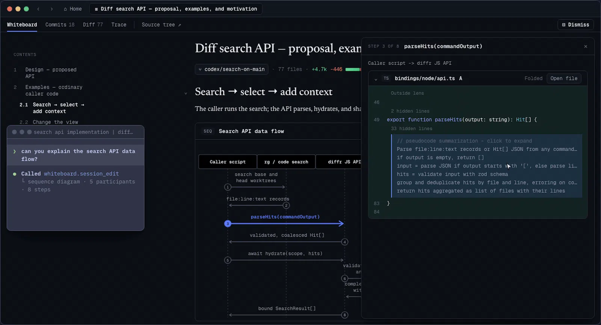The height and width of the screenshot is (325, 601).
Task: Close the step 3 detail panel
Action: click(x=586, y=46)
